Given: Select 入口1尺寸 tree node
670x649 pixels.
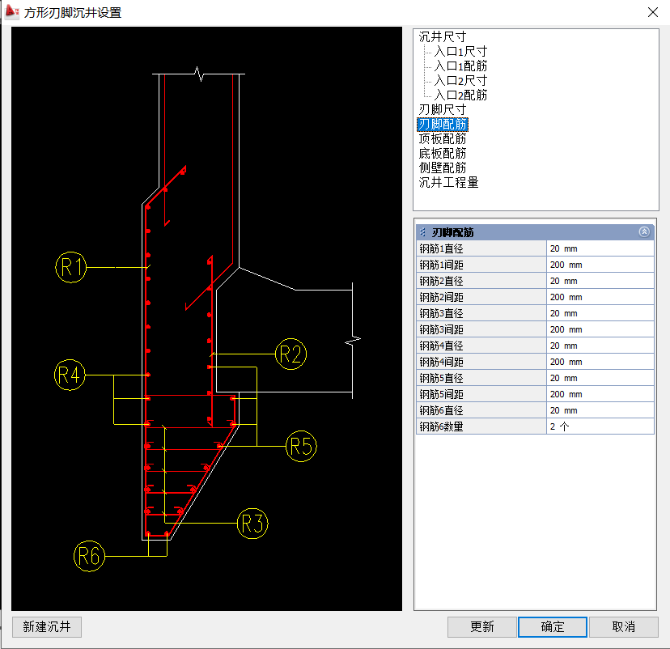Looking at the screenshot, I should 460,51.
